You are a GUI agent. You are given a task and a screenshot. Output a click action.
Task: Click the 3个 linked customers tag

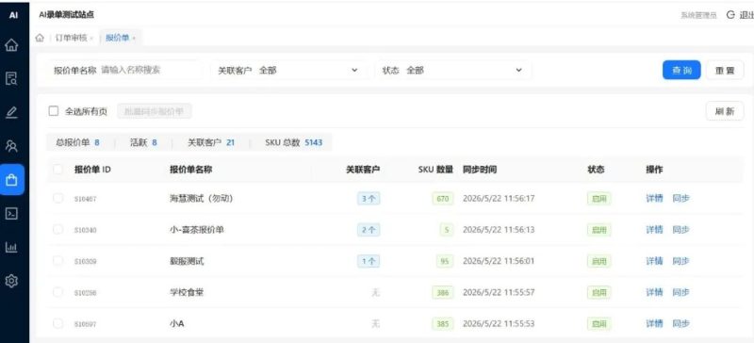[x=369, y=198]
